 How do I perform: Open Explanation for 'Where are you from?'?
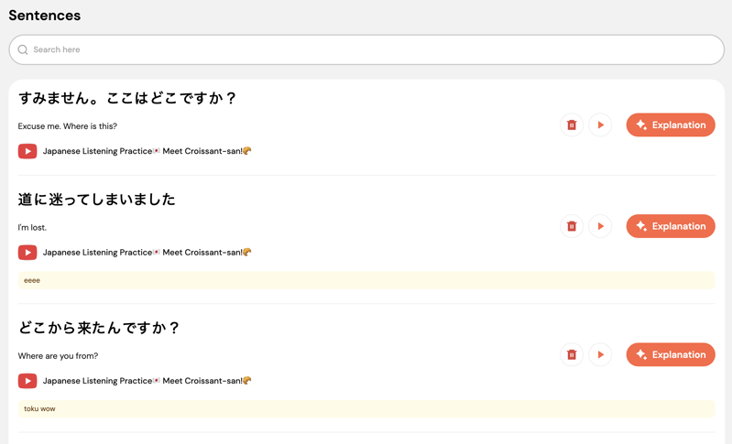point(671,354)
